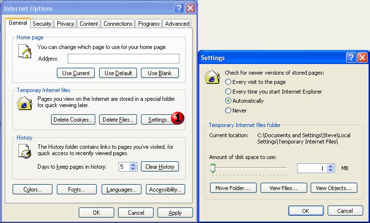Click OK in Settings dialog
Screen dimensions: 370x223
[x=306, y=211]
